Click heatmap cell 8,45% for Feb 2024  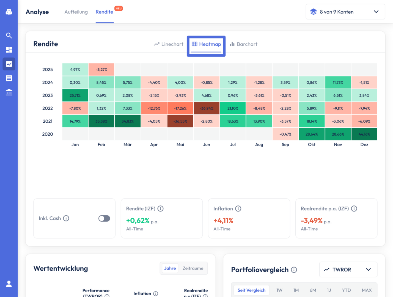click(101, 82)
